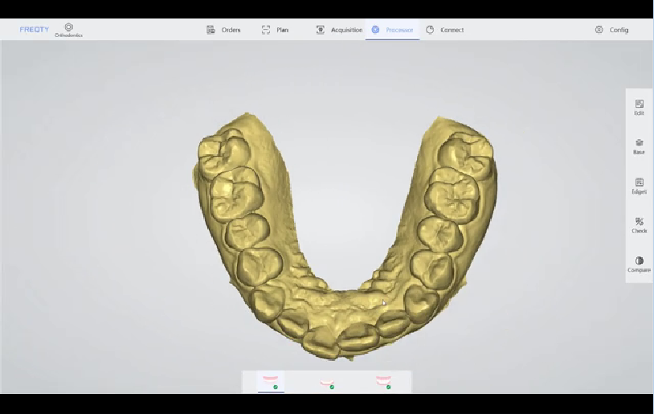Select the first jaw scan thumbnail
Image resolution: width=654 pixels, height=414 pixels.
271,381
